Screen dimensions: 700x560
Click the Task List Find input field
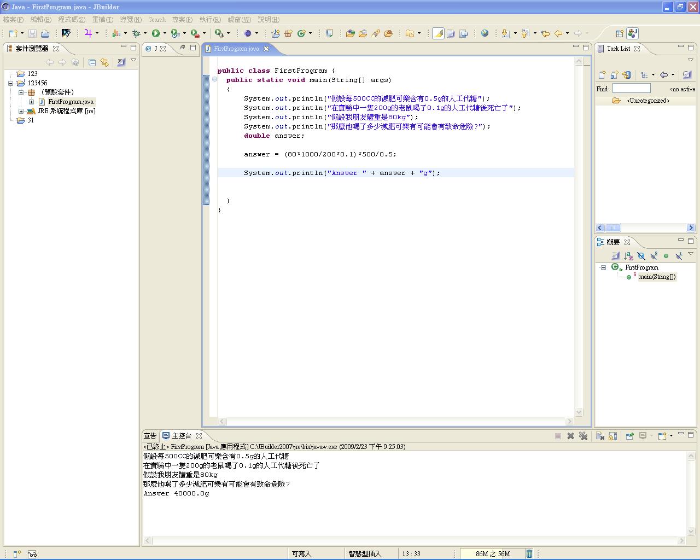coord(631,89)
